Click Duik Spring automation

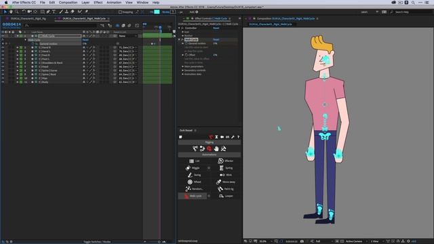pos(226,168)
